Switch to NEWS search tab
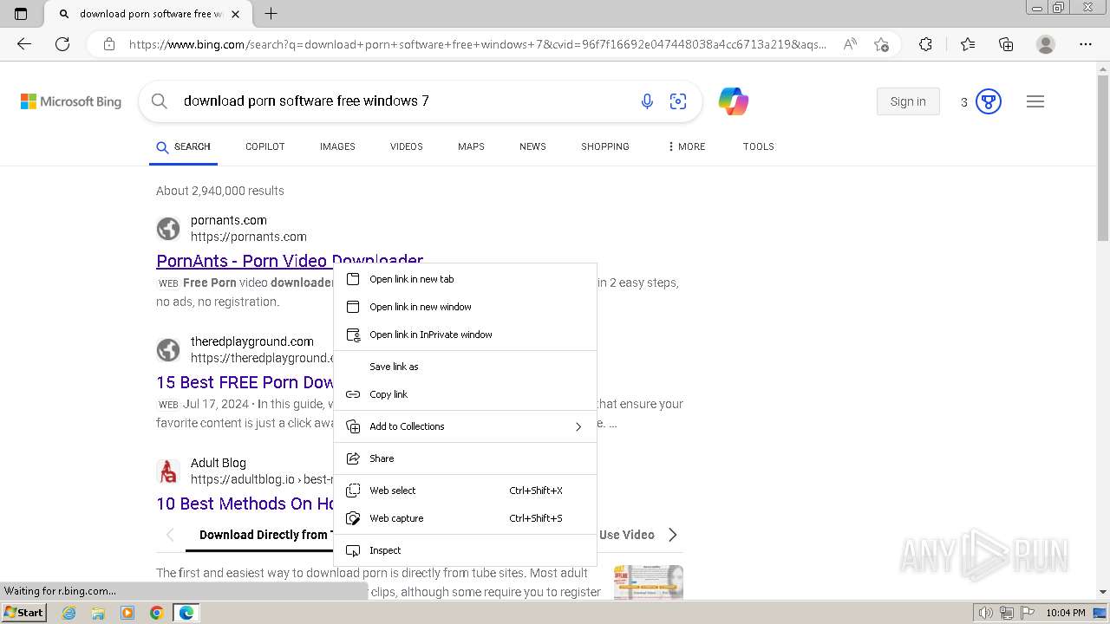Viewport: 1110px width, 624px height. tap(532, 146)
